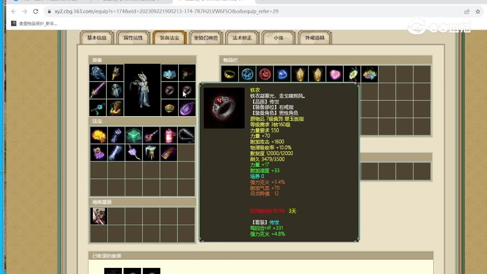Switch to the 属性抗性 tab
This screenshot has height=274, width=487.
point(133,38)
